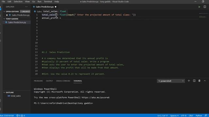
Task: Open the Go menu
Action: (34, 2)
